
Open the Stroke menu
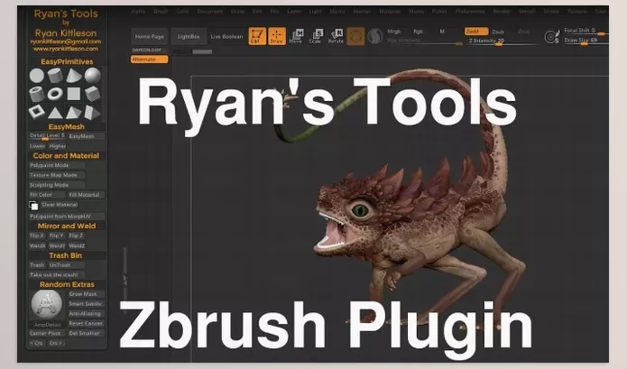pos(551,12)
